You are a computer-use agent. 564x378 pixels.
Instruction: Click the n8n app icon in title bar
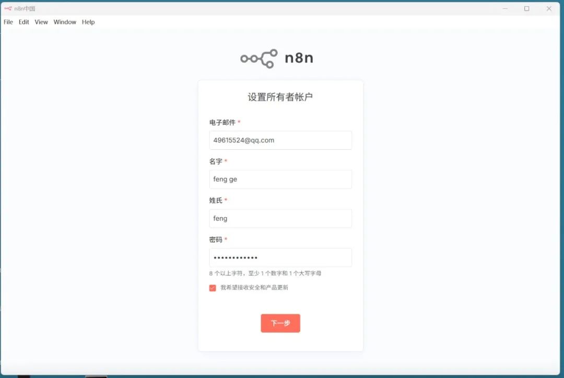(x=8, y=8)
